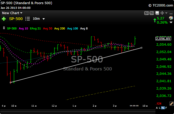Select the green SP-500 legend label

(12, 29)
